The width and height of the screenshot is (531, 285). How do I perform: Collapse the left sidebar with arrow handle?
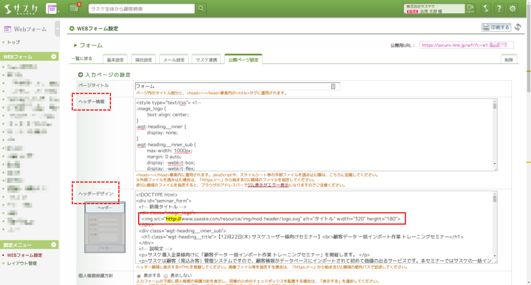(x=57, y=29)
